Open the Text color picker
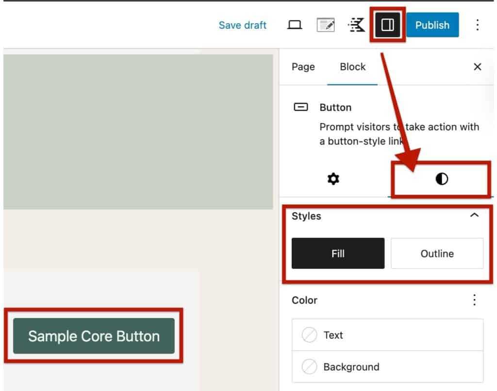This screenshot has height=391, width=497. coord(387,335)
